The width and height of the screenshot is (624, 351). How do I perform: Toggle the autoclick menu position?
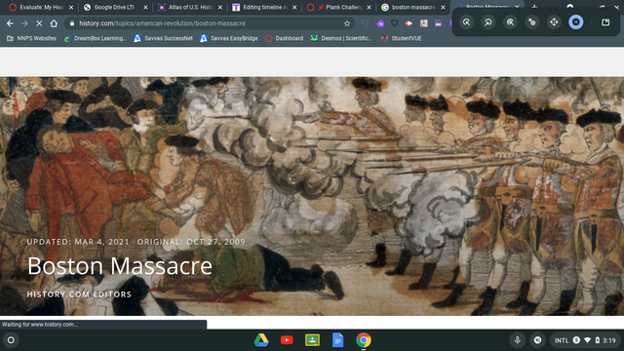605,22
